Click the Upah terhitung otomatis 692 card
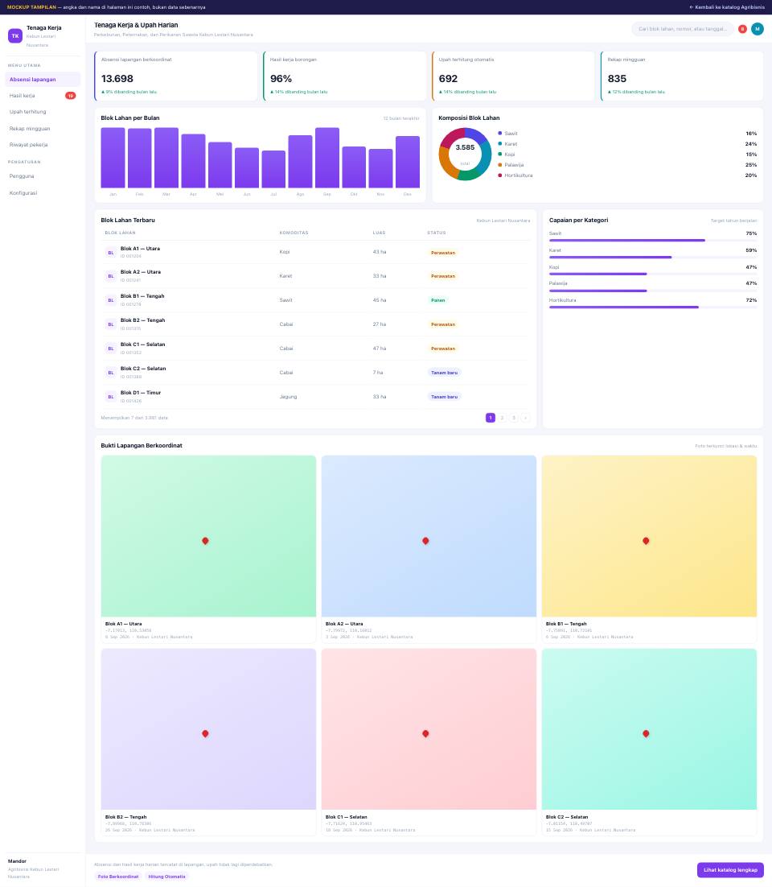772x887 pixels. (513, 76)
